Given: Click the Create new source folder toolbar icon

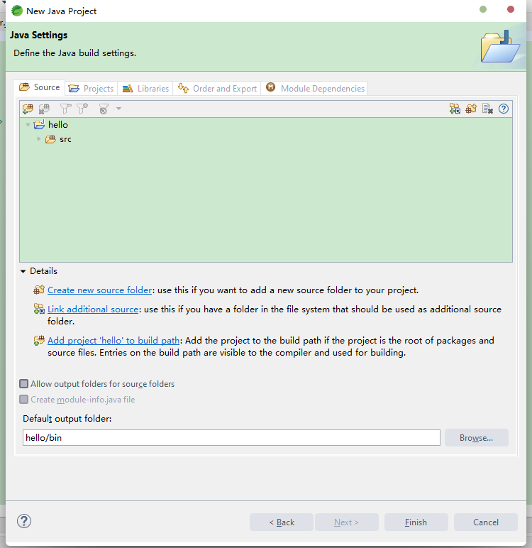Looking at the screenshot, I should point(471,109).
